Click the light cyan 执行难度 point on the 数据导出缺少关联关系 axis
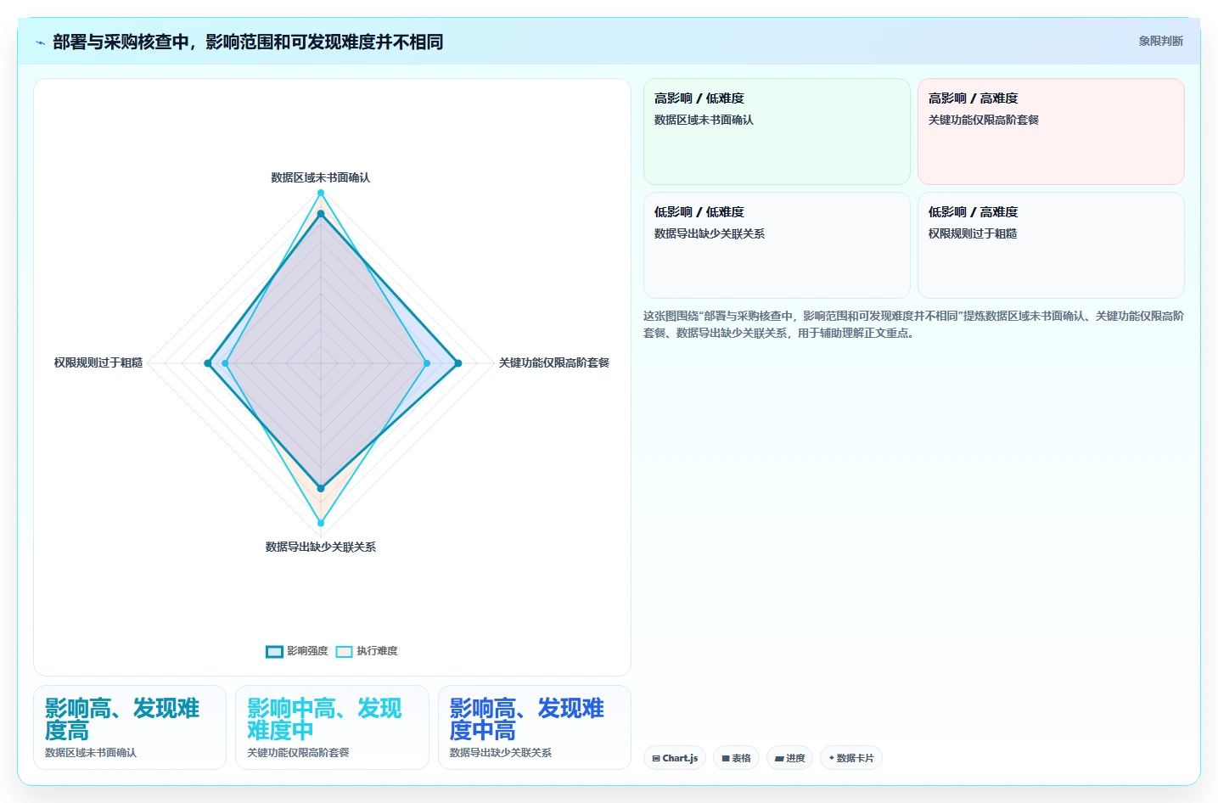Screen dimensions: 1218x803 (x=321, y=524)
